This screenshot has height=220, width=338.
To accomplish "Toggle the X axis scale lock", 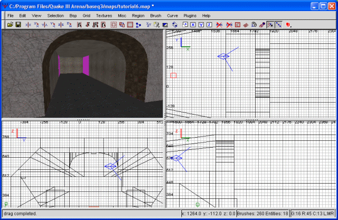I will click(193, 25).
